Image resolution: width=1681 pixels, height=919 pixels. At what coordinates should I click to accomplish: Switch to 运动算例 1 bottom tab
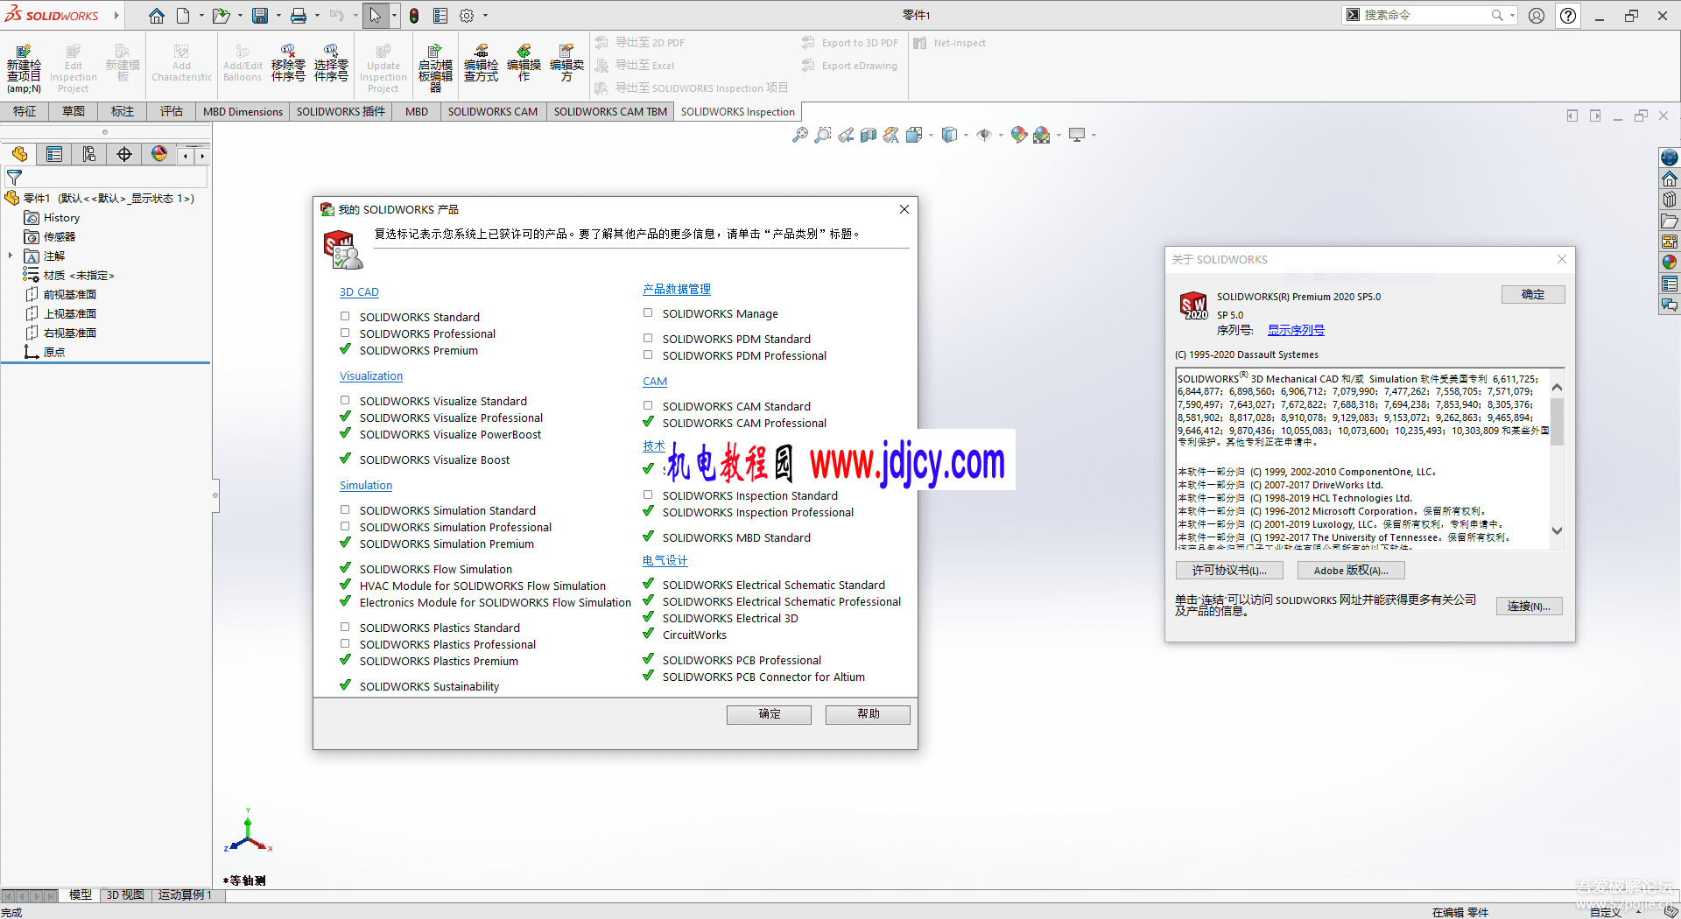[185, 895]
